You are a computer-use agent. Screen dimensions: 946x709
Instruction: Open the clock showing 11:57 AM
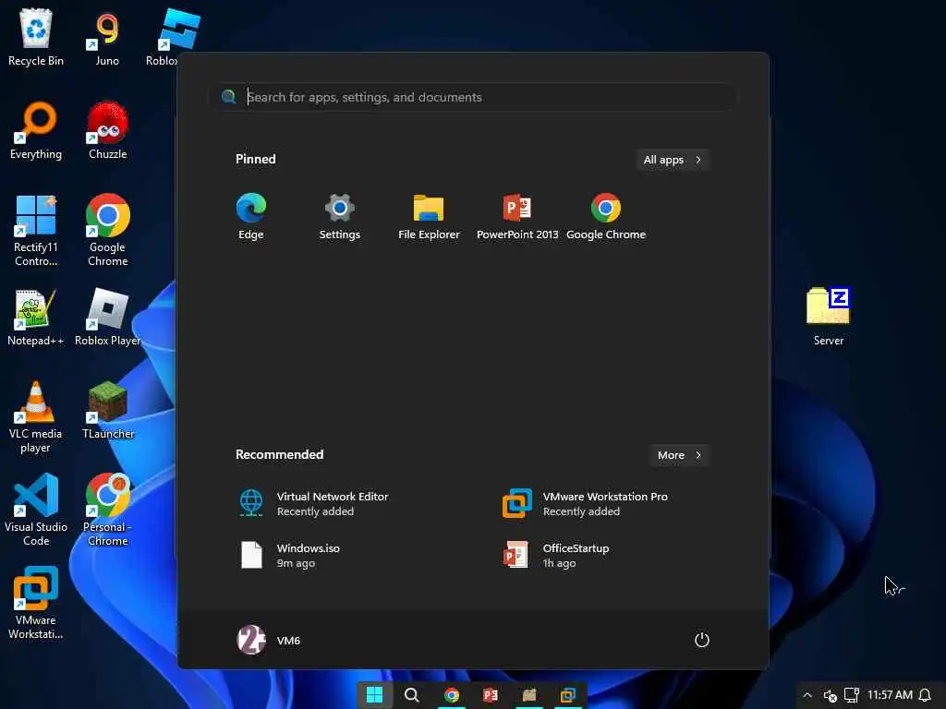890,695
